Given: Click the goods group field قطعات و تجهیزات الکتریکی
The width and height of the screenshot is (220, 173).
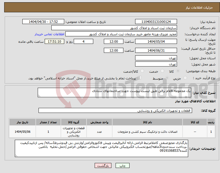Looking at the screenshot, I should (115, 110).
